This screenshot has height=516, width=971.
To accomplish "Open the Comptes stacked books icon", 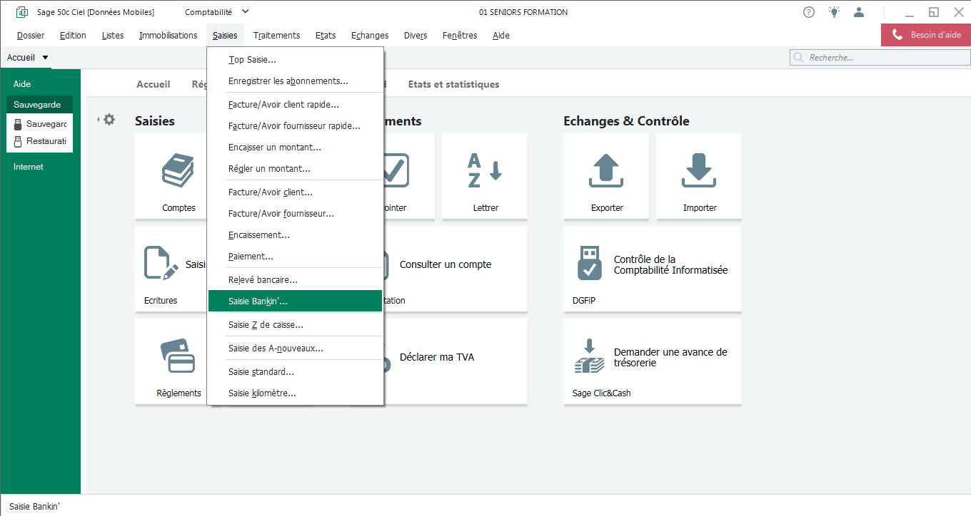I will coord(178,171).
